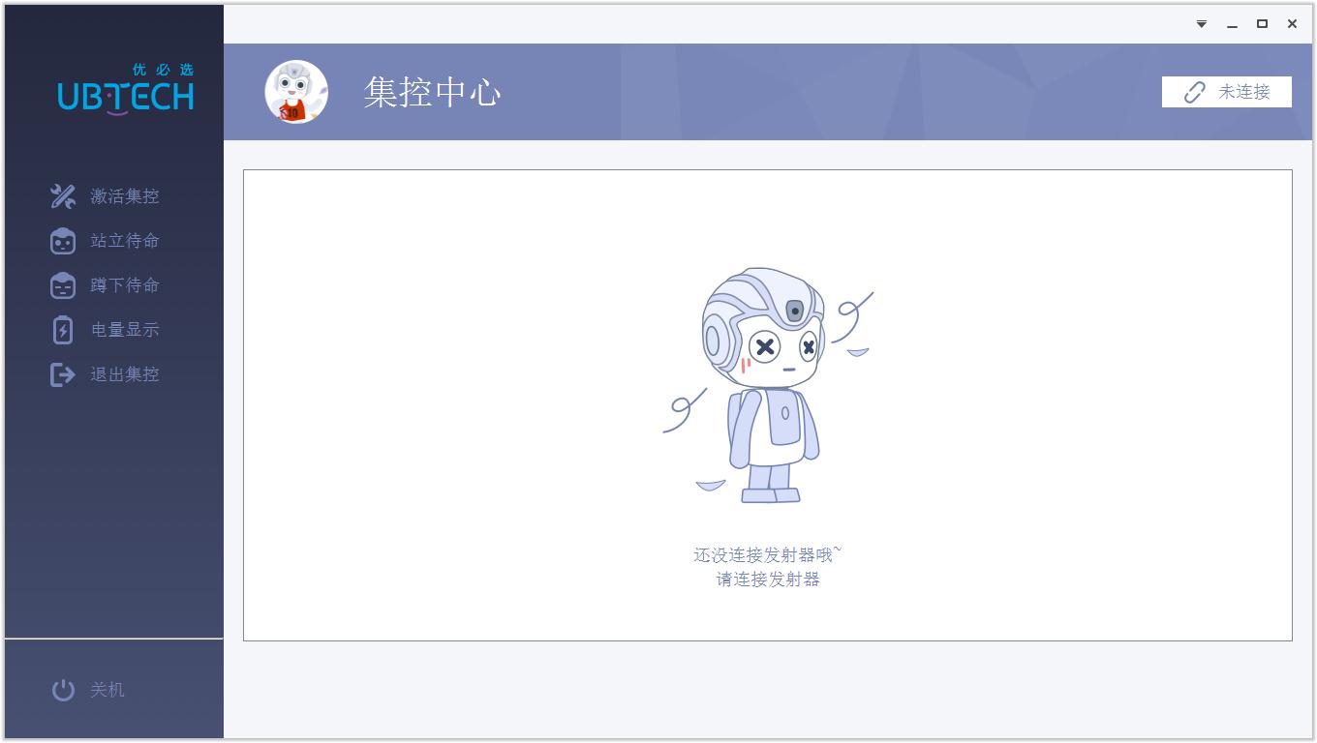
Task: Open battery display via battery icon
Action: pyautogui.click(x=63, y=330)
